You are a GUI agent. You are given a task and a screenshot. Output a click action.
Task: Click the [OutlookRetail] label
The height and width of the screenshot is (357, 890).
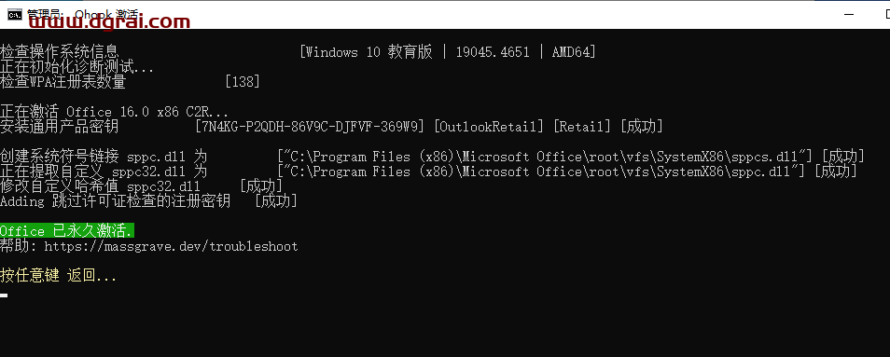click(489, 127)
